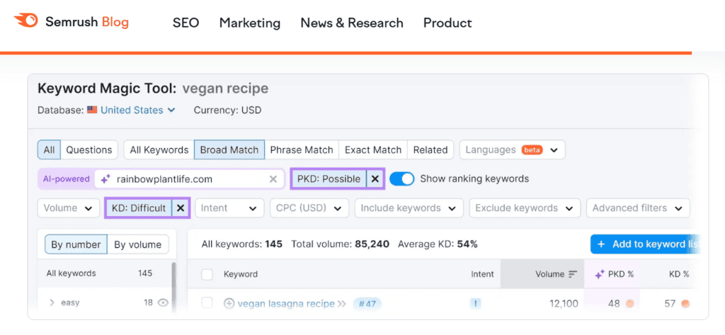Screen dimensions: 725x335
Task: Click the Total volume: 85,240 text
Action: click(x=341, y=244)
